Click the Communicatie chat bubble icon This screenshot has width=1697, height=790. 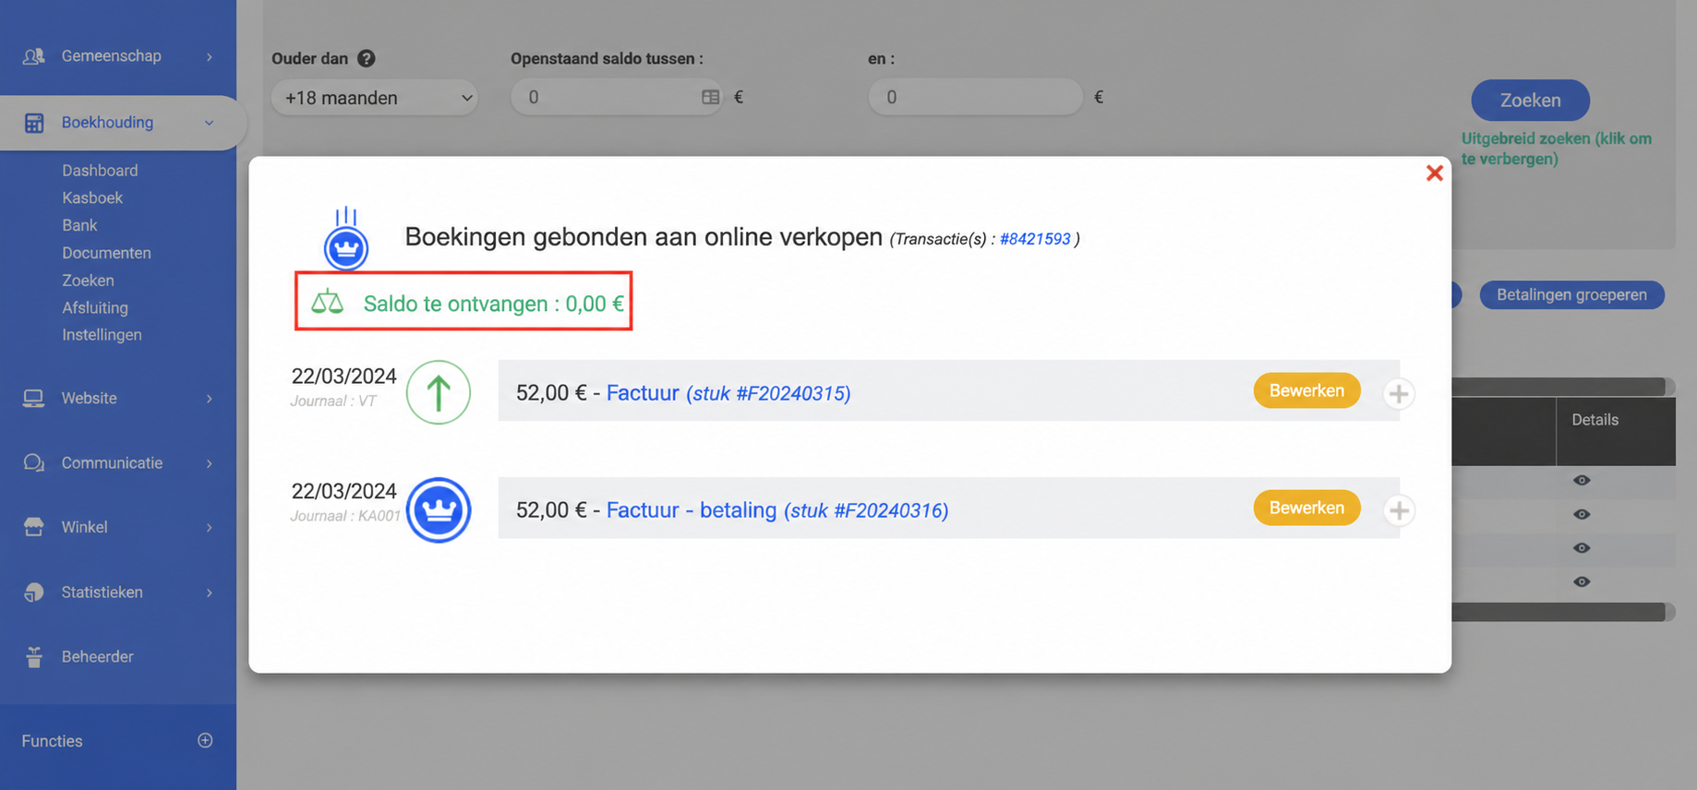pos(33,463)
